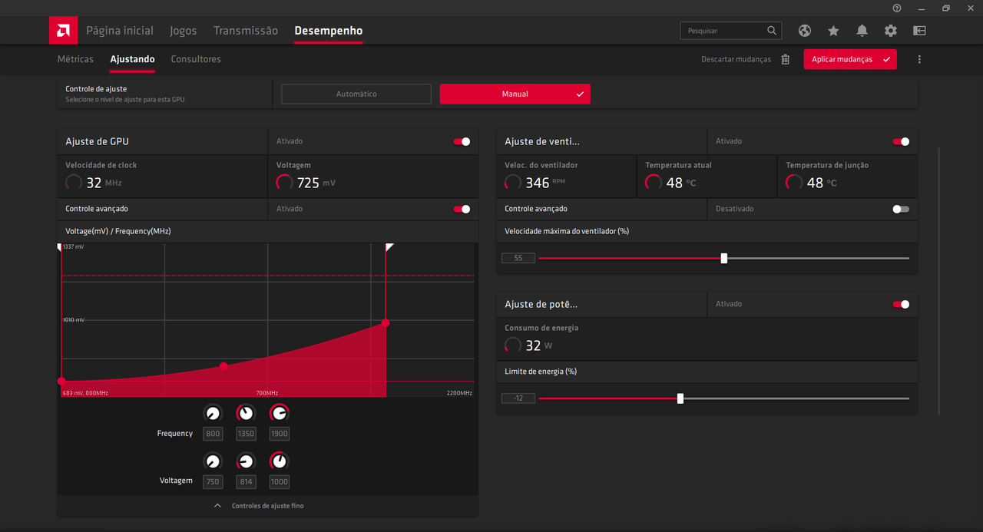Click the current temperature gauge icon
983x532 pixels.
[654, 183]
